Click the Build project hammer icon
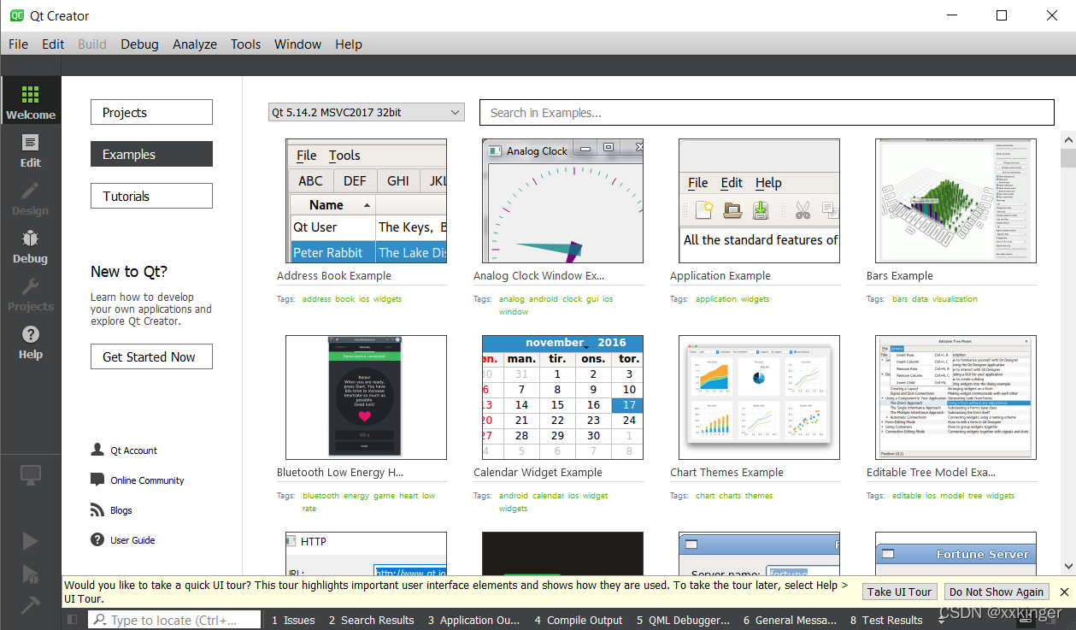The width and height of the screenshot is (1076, 630). click(x=31, y=604)
